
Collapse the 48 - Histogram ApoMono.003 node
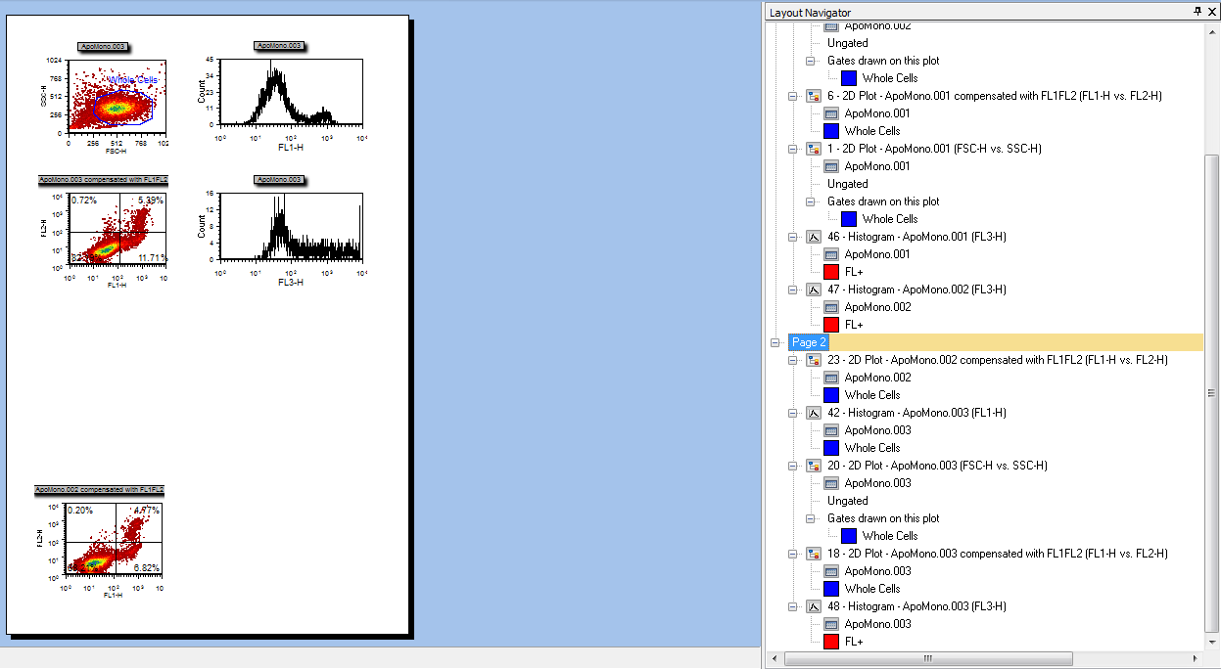coord(792,606)
